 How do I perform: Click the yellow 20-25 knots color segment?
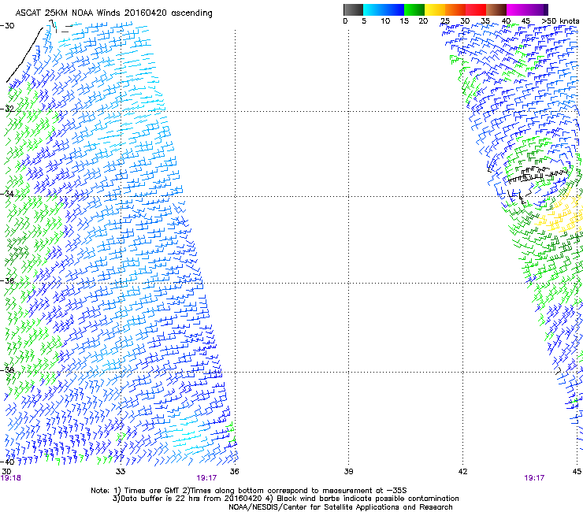coord(435,9)
